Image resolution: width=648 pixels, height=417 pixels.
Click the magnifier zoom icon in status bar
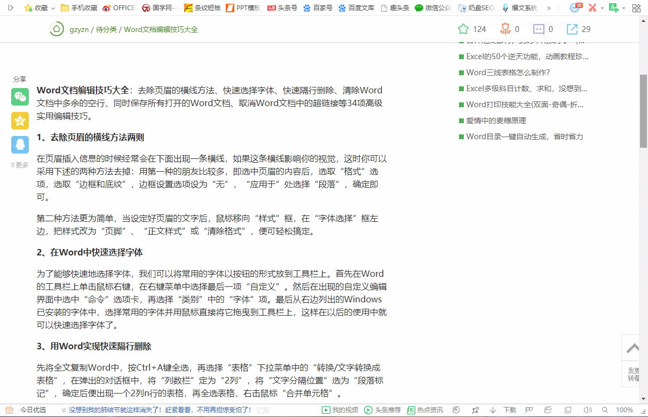tap(606, 410)
